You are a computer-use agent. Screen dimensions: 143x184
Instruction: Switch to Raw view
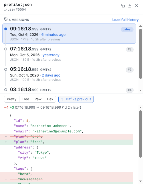click(38, 99)
